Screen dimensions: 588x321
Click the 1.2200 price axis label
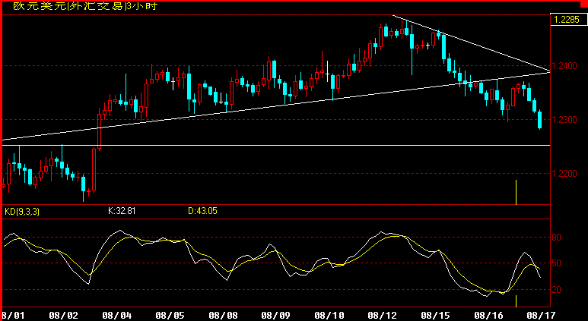click(565, 174)
